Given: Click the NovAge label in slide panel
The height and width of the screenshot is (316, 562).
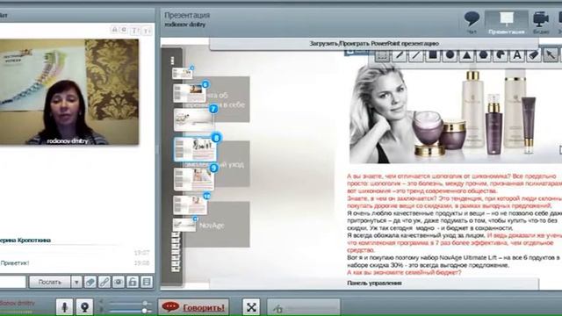Looking at the screenshot, I should click(x=212, y=226).
